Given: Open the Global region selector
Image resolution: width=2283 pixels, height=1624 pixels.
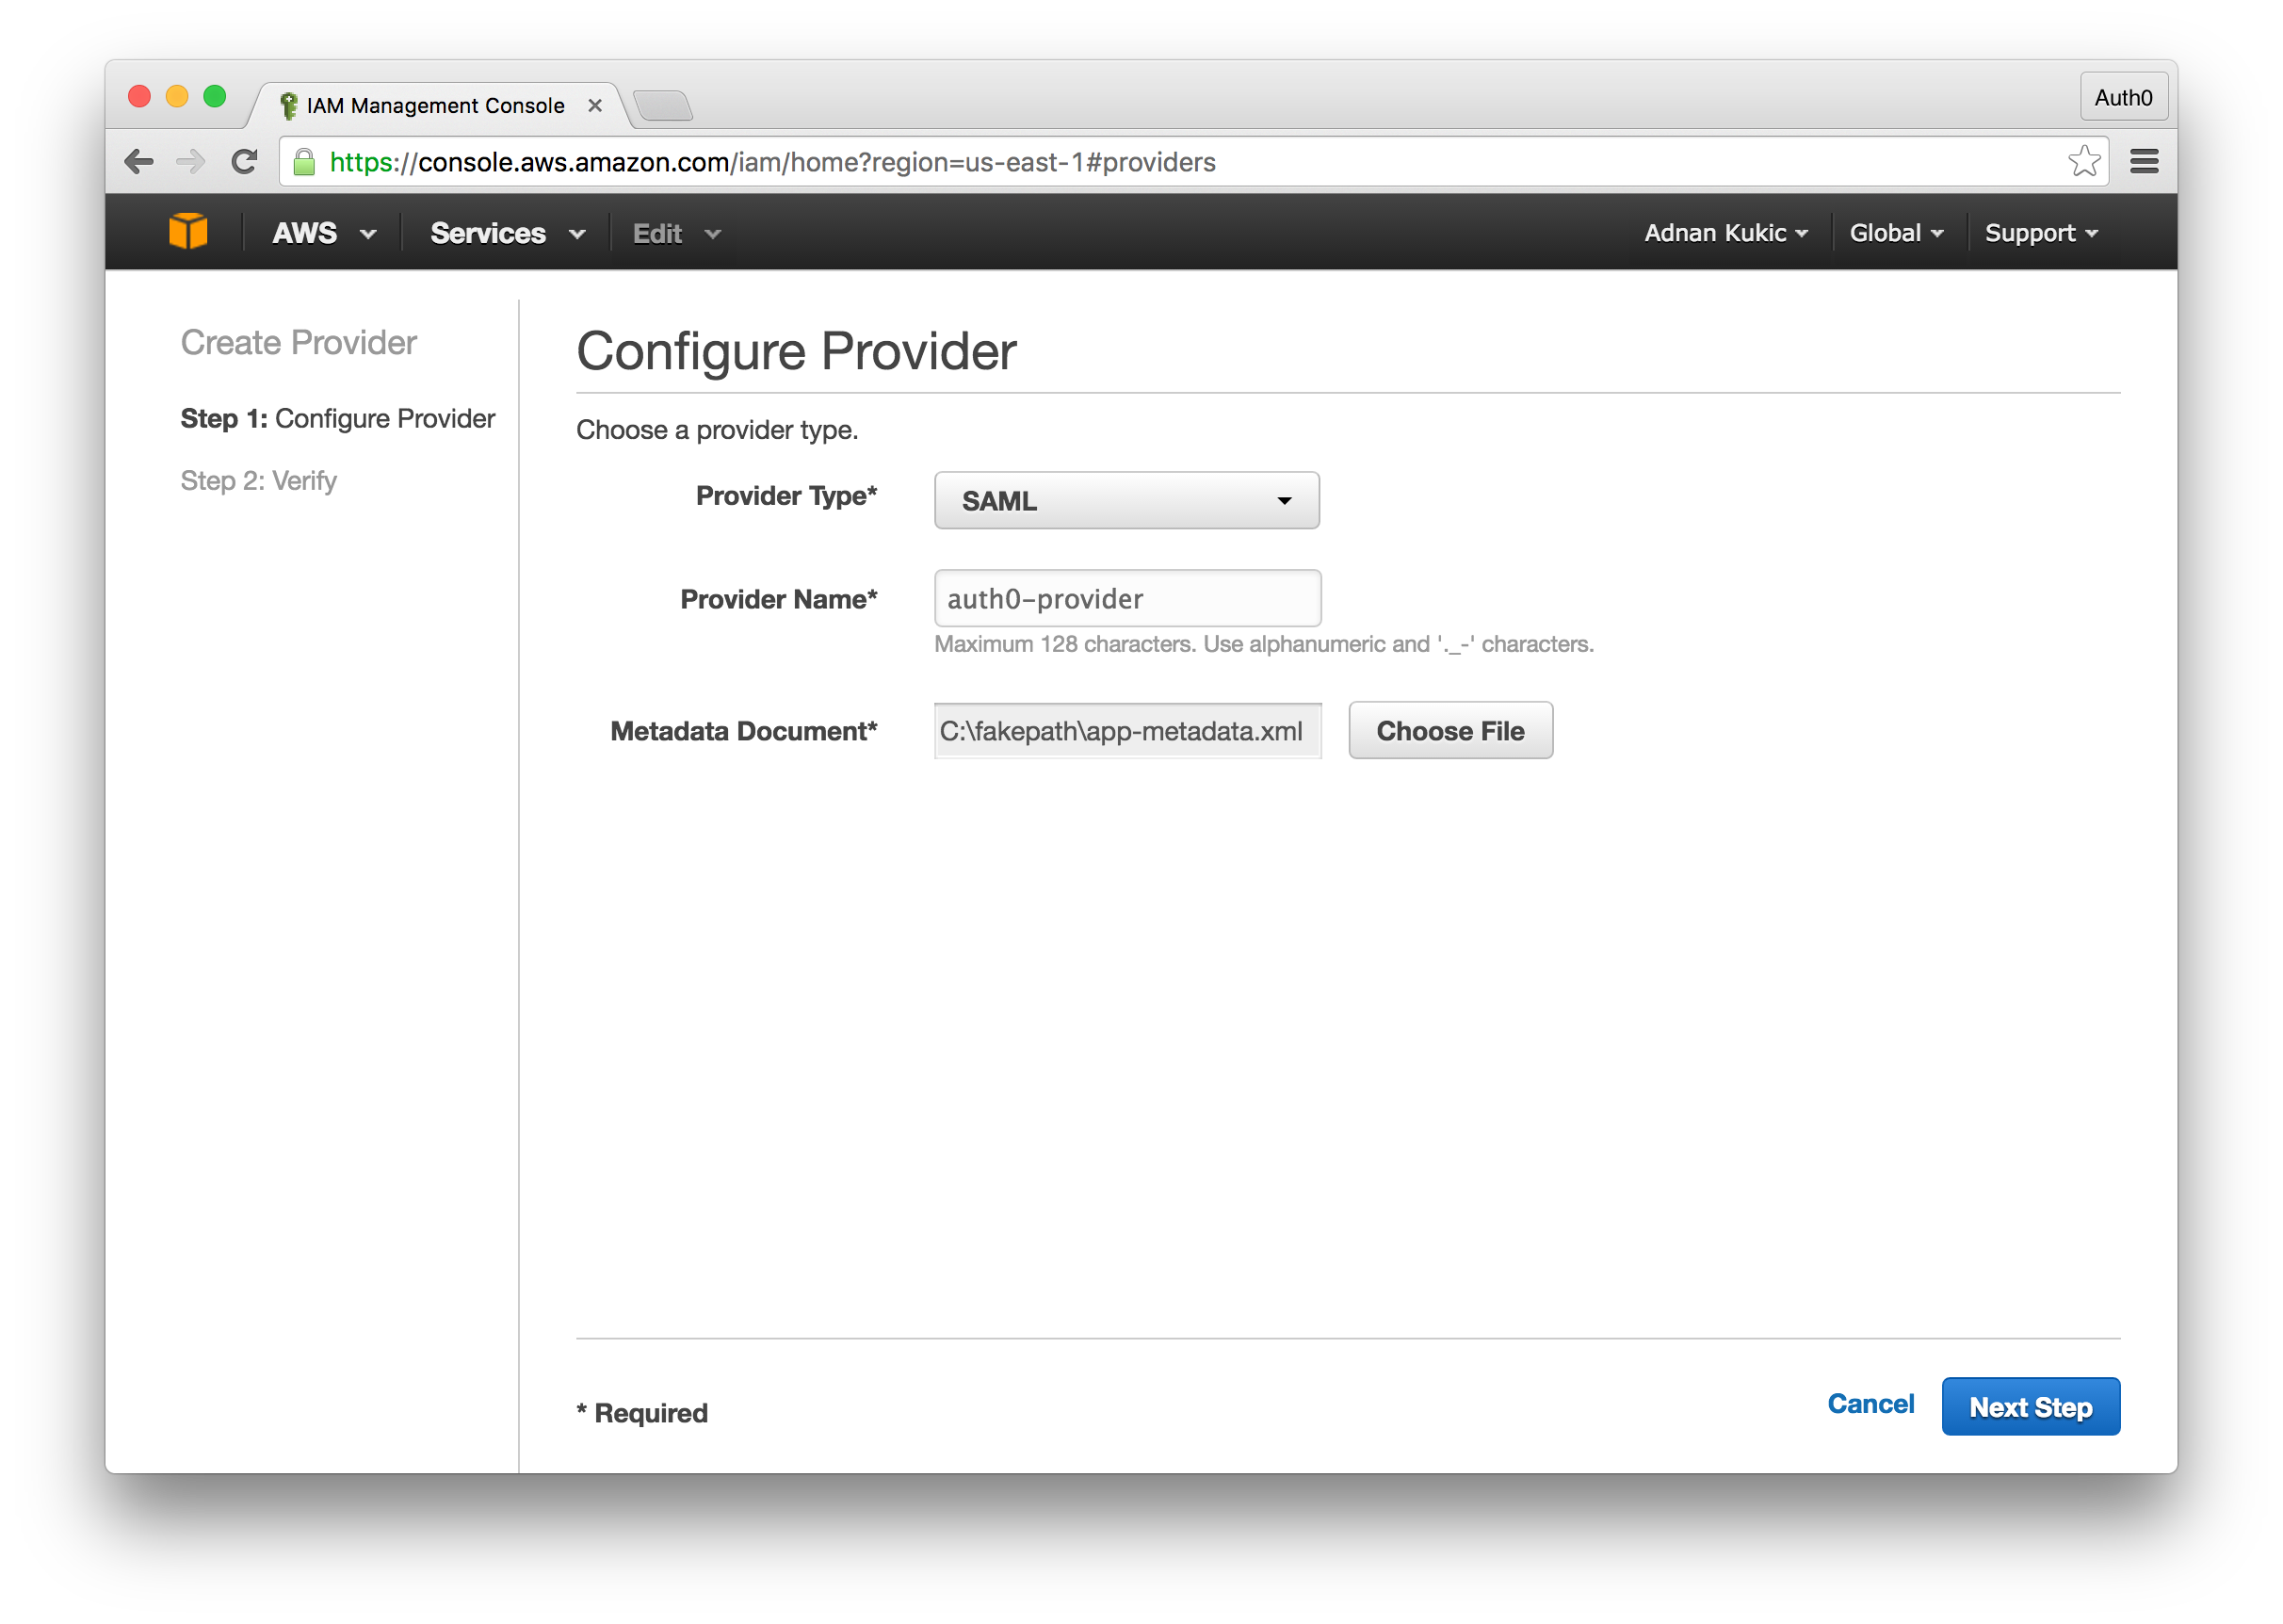Looking at the screenshot, I should coord(1895,233).
